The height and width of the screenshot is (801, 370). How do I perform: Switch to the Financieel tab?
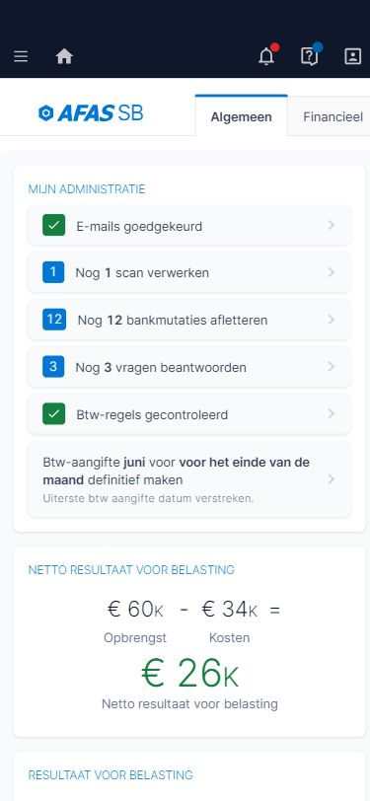[x=333, y=117]
